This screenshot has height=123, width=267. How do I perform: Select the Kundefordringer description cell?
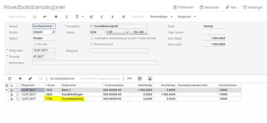point(82,94)
